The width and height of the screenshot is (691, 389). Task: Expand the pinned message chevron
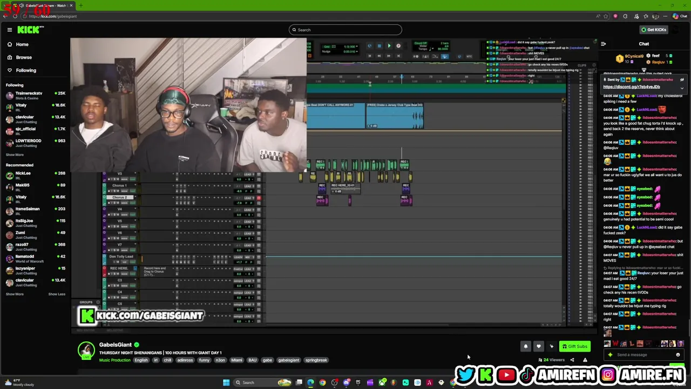(x=682, y=88)
